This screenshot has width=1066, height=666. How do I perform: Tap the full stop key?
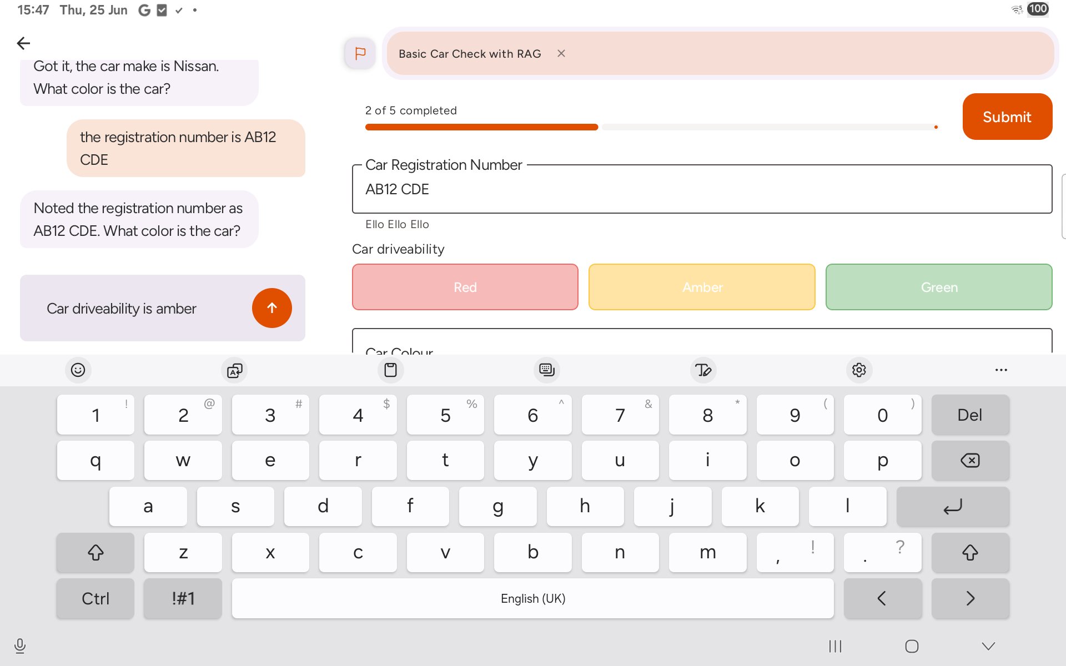[x=883, y=553]
